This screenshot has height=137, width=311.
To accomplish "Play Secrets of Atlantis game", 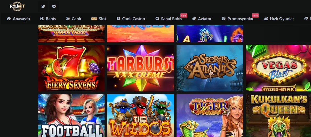I will coord(210,68).
